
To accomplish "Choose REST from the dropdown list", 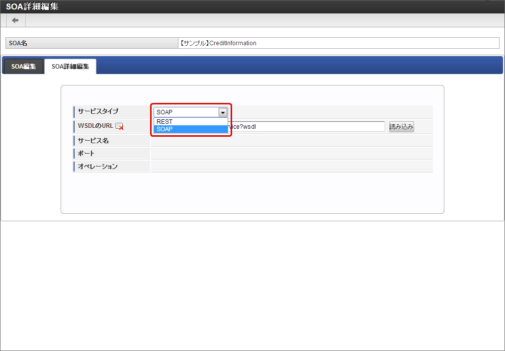I will click(191, 121).
